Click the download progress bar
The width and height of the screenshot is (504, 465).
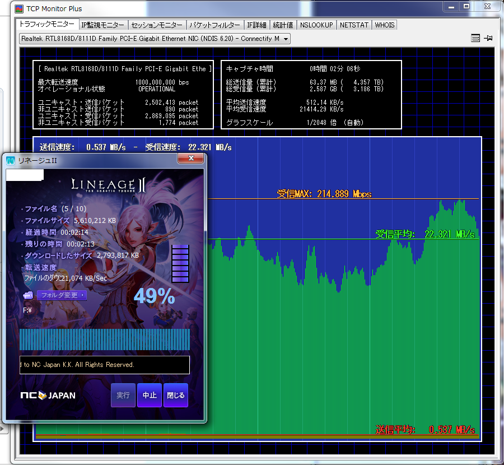coord(105,340)
